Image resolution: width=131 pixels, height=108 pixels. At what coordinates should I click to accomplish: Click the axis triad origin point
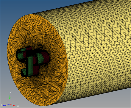tap(10, 104)
